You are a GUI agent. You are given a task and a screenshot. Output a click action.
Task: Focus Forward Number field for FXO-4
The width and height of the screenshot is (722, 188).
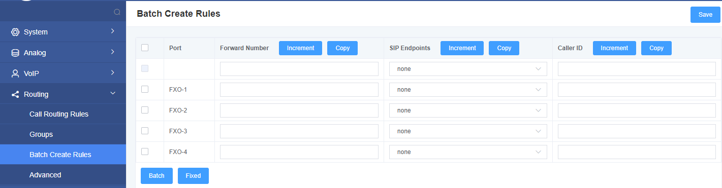click(x=299, y=152)
